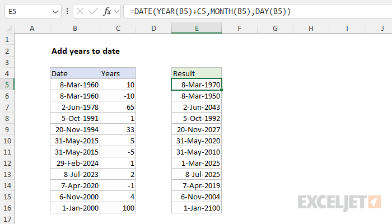
Task: Select column G header
Action: (276, 28)
